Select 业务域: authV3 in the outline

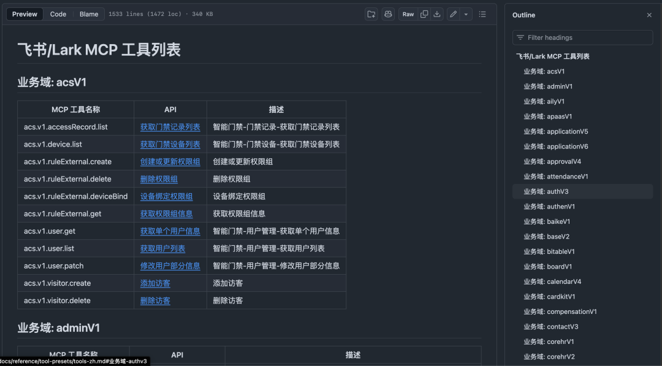coord(546,191)
